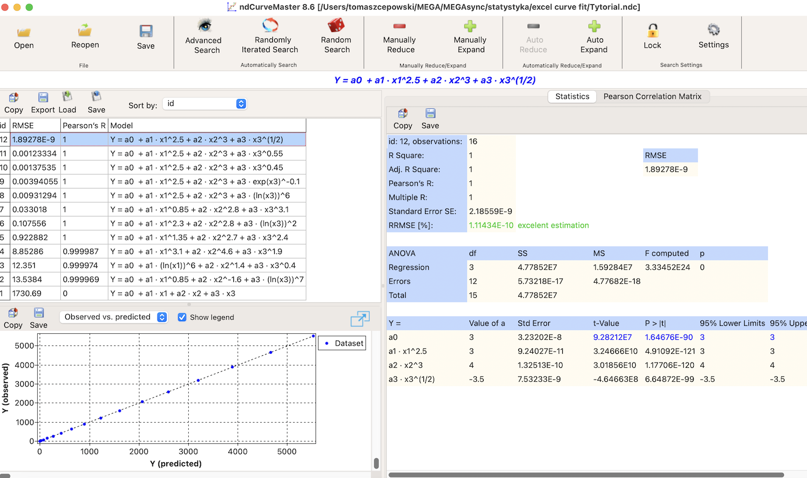Viewport: 807px width, 478px height.
Task: Click the ANOVA header cell
Action: point(402,253)
